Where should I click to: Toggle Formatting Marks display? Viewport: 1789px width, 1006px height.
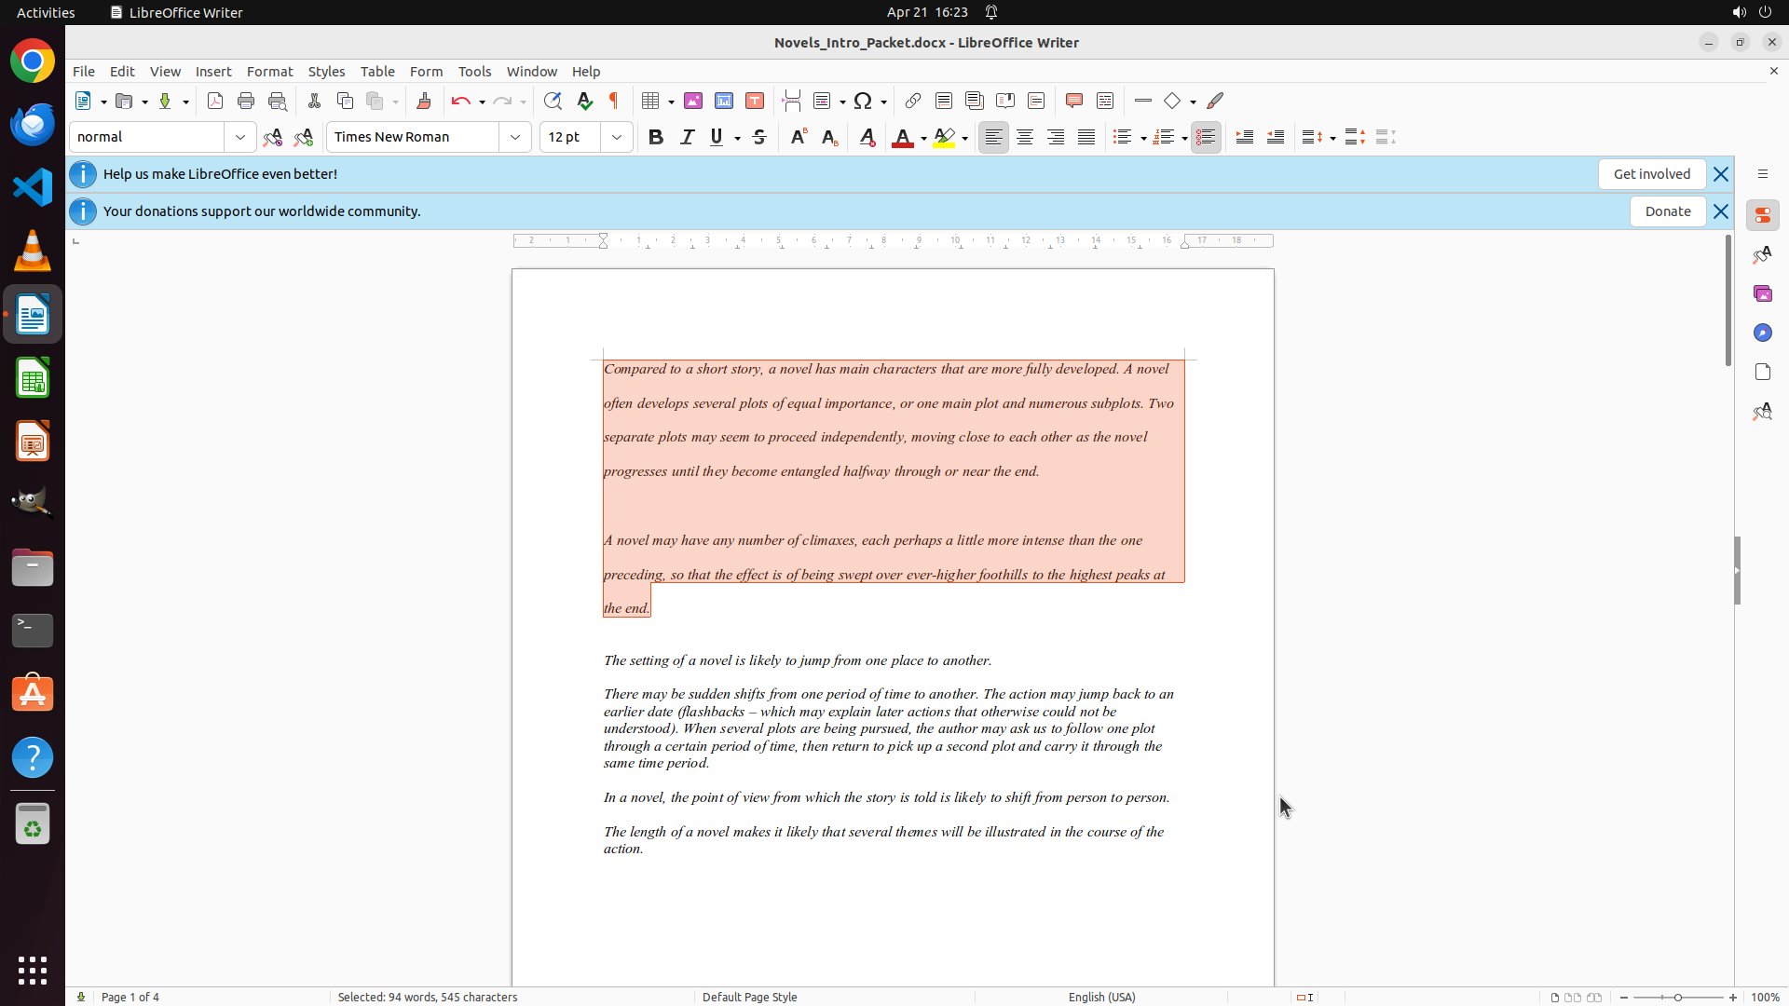pyautogui.click(x=614, y=101)
